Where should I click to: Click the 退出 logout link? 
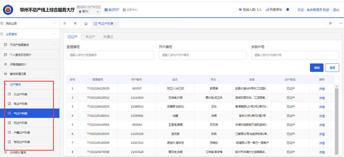(336, 9)
